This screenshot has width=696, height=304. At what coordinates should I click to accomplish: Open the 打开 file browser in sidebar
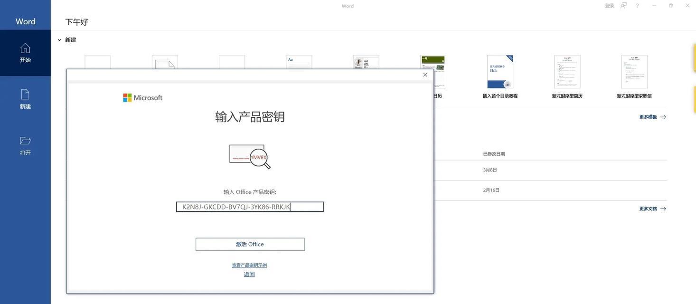click(x=25, y=146)
